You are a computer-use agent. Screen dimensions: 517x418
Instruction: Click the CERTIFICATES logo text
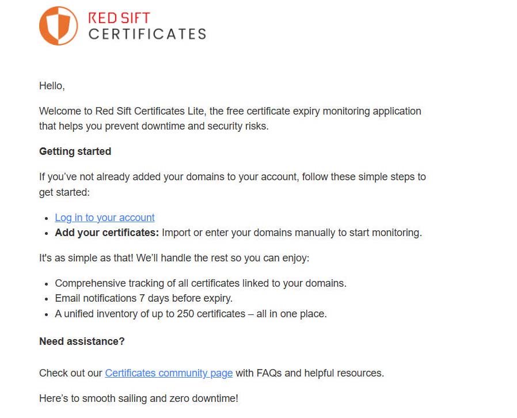[147, 34]
